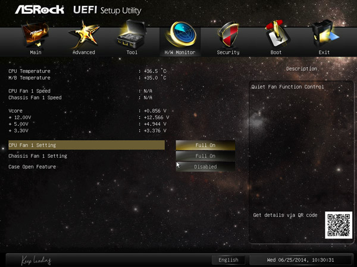This screenshot has width=357, height=267.
Task: Click the +35.0 °C motherboard temperature value
Action: [155, 78]
